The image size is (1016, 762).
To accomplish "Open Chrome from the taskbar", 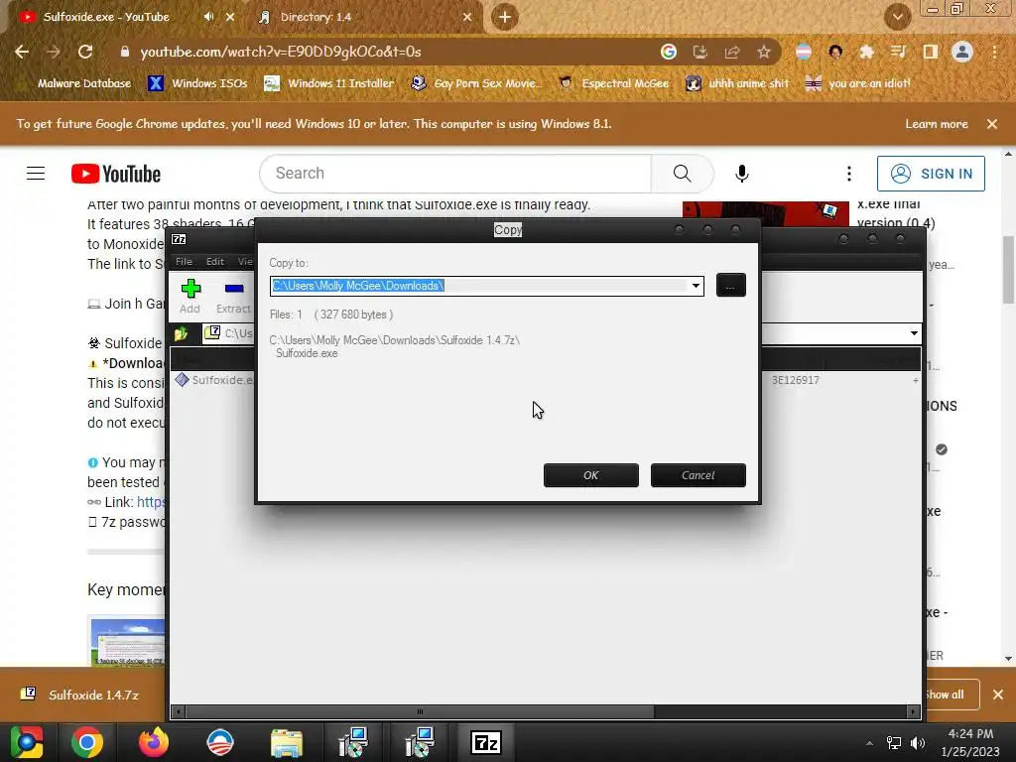I will 87,742.
